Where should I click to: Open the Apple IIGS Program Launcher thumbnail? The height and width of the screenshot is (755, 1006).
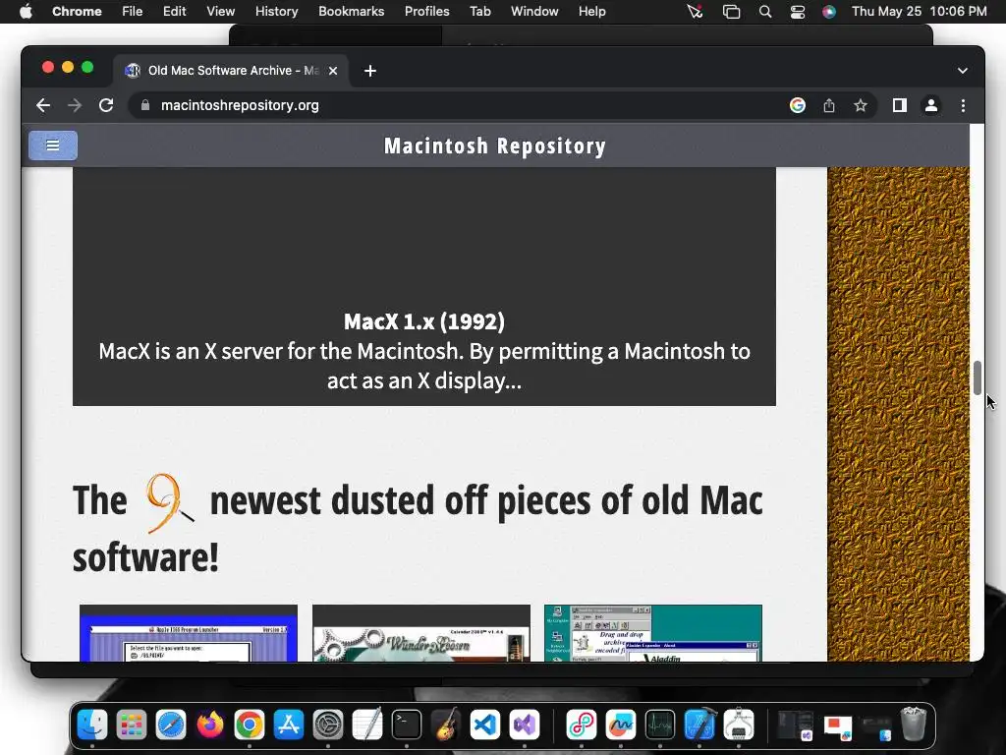pyautogui.click(x=189, y=633)
